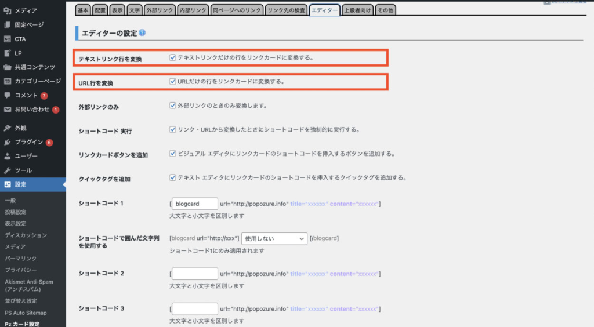
Task: Click the 固定ページ page icon in sidebar
Action: point(7,25)
